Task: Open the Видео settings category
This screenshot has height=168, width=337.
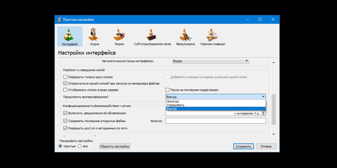Action: click(x=119, y=36)
